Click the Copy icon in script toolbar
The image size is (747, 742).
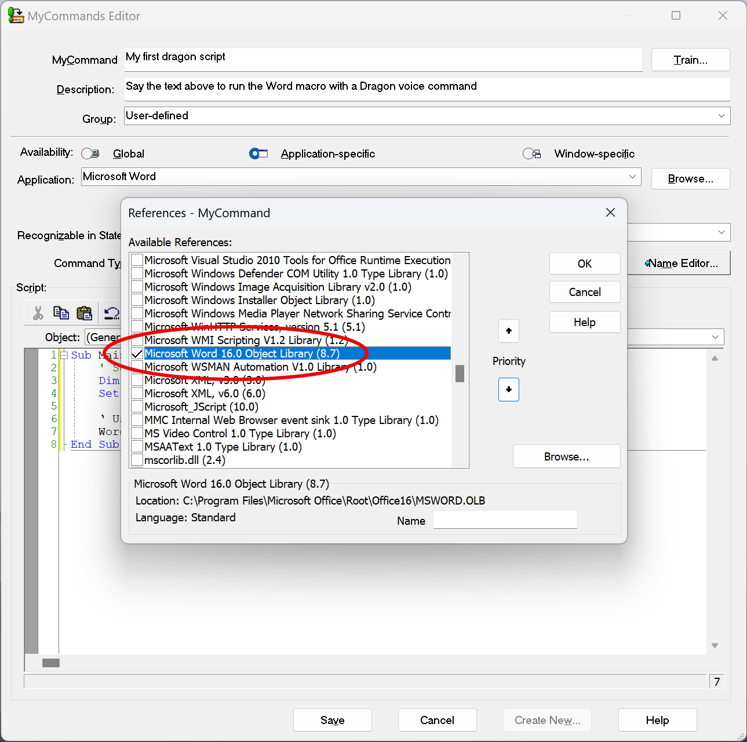[61, 313]
